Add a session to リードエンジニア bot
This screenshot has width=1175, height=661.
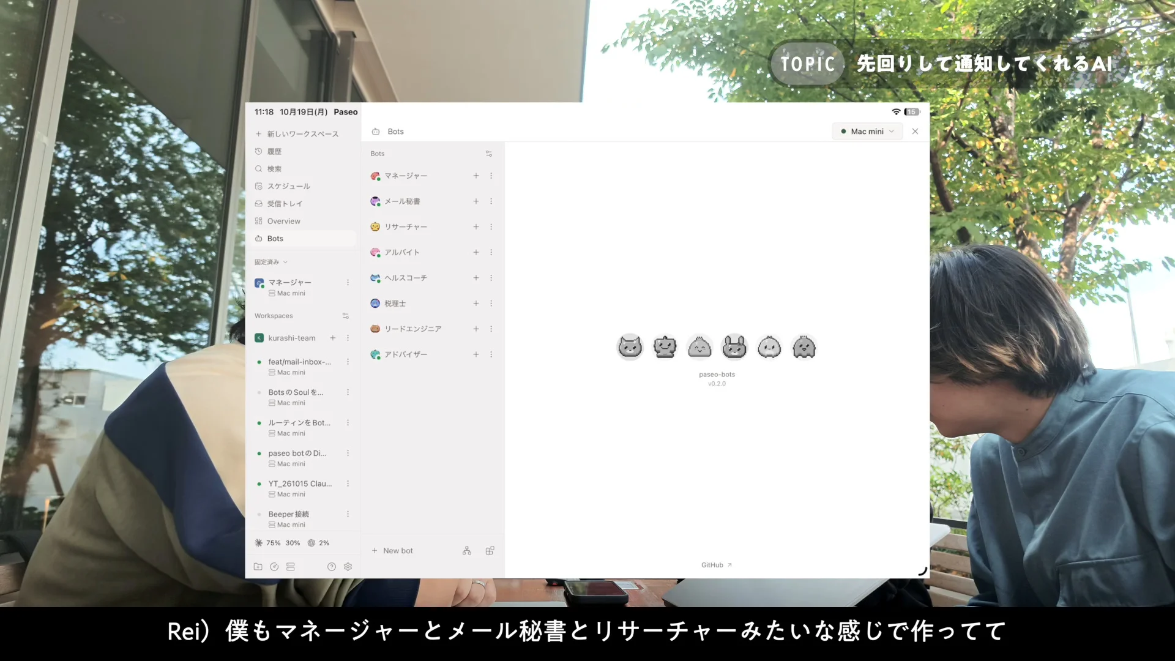click(476, 329)
